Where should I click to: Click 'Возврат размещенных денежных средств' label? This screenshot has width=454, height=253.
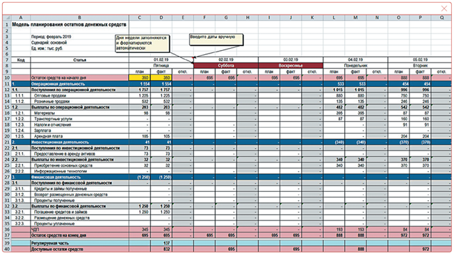(71, 195)
